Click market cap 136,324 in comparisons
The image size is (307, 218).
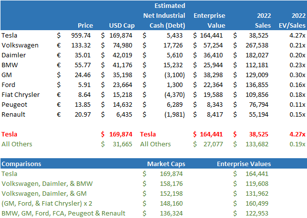(171, 214)
